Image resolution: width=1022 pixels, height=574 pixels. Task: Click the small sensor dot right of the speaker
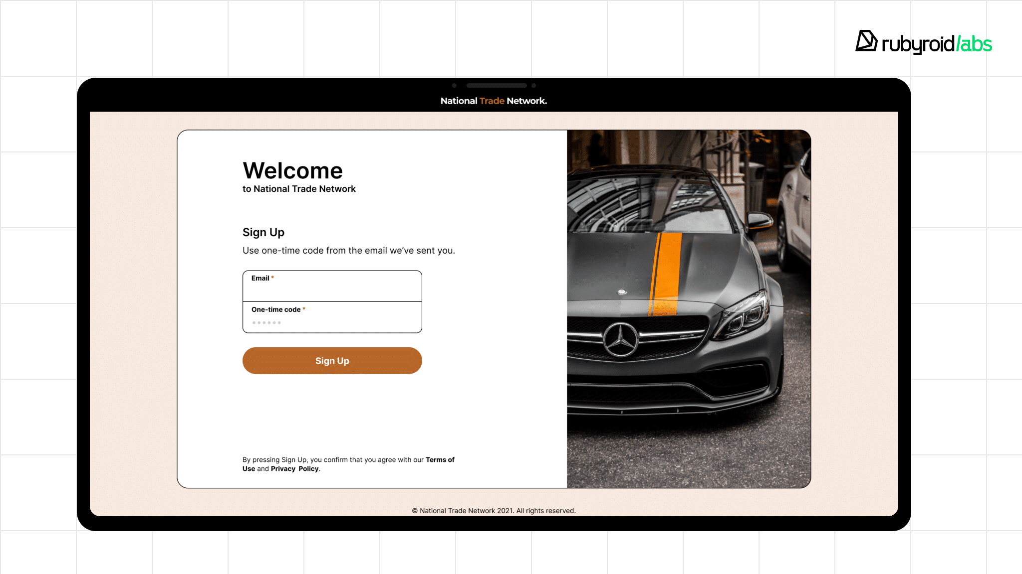[x=533, y=86]
